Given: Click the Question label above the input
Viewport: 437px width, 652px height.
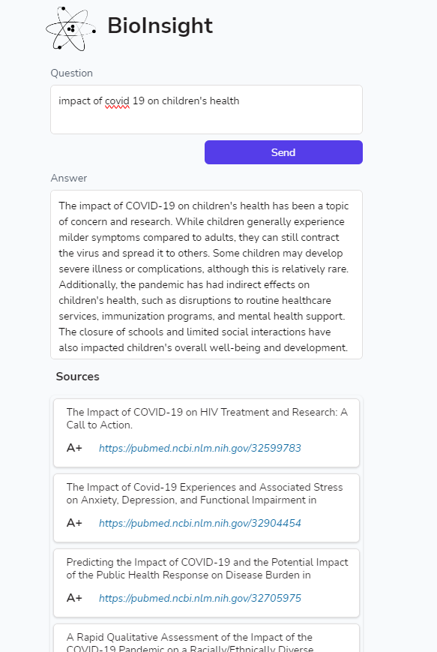Looking at the screenshot, I should (72, 74).
